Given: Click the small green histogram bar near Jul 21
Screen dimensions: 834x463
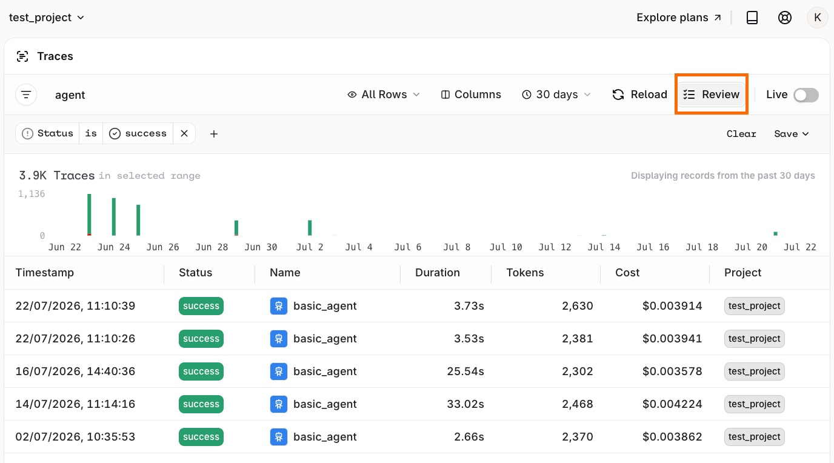Looking at the screenshot, I should [775, 233].
